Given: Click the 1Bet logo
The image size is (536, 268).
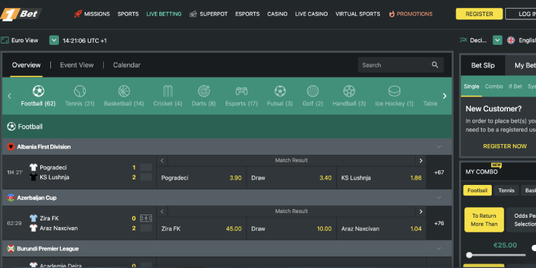Looking at the screenshot, I should click(21, 14).
